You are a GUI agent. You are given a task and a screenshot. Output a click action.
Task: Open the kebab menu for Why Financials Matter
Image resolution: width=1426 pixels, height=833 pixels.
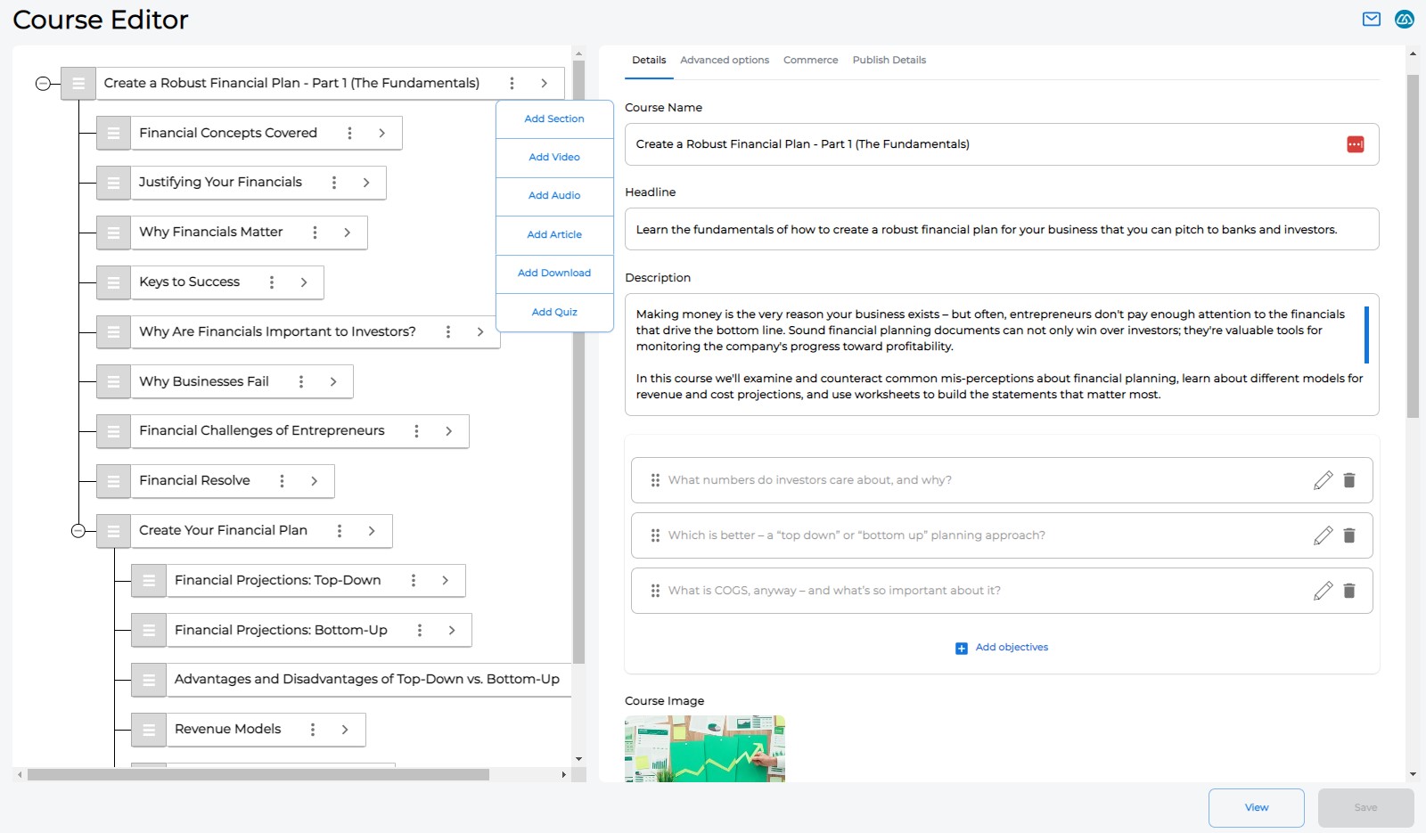point(314,232)
